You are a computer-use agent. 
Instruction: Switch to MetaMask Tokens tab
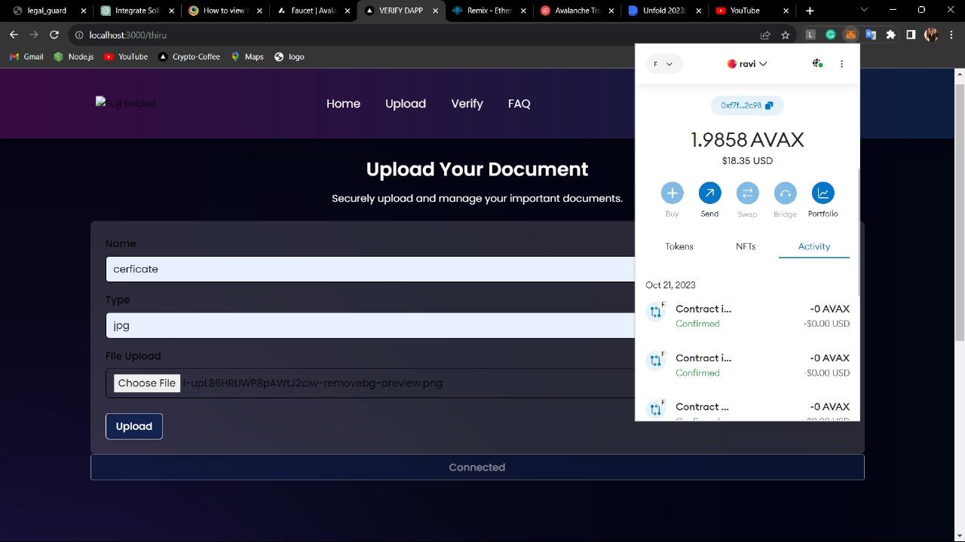(x=679, y=246)
